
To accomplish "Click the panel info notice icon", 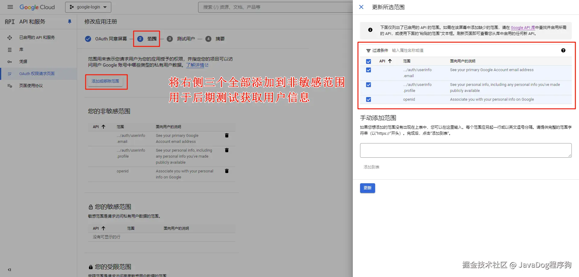I will tap(370, 30).
